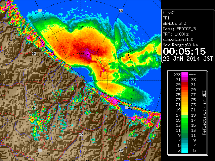Click the 00:05:15 time stamp

pyautogui.click(x=184, y=51)
